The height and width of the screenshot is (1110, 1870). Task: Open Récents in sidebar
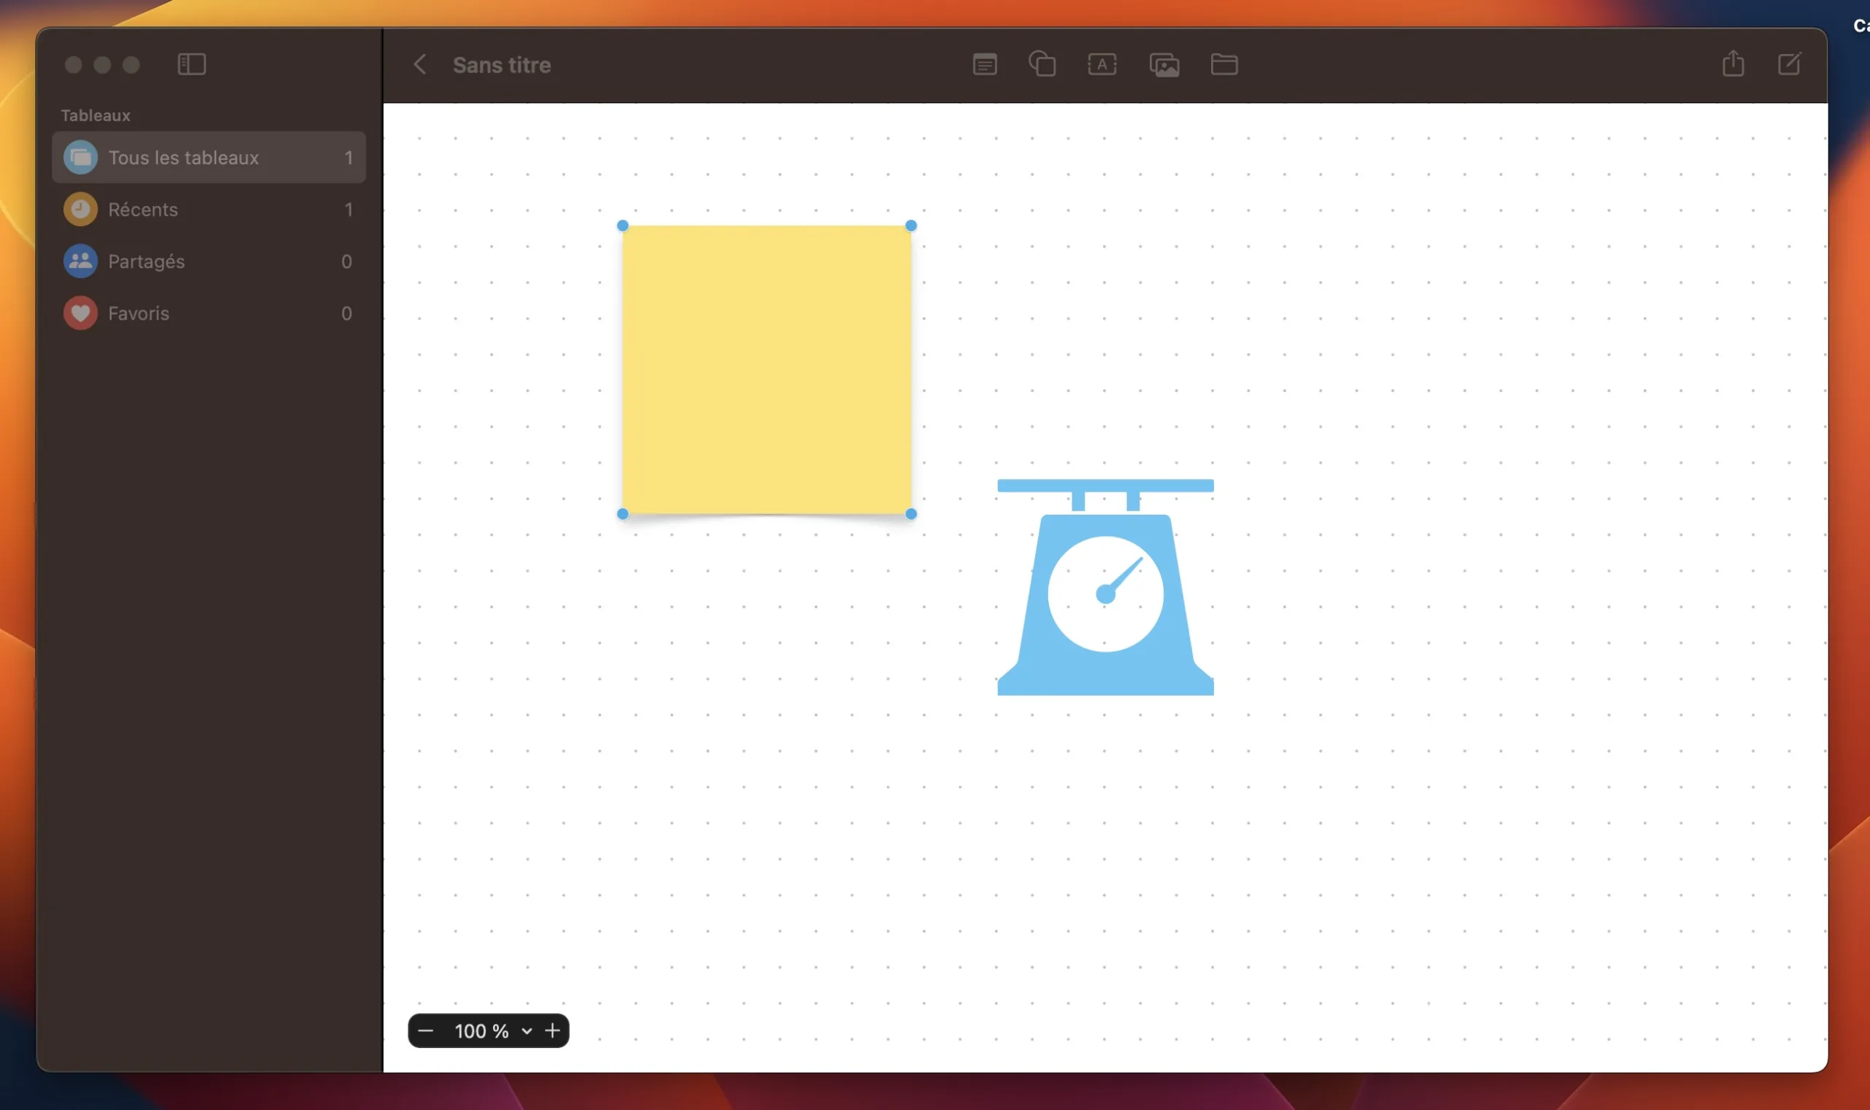209,210
